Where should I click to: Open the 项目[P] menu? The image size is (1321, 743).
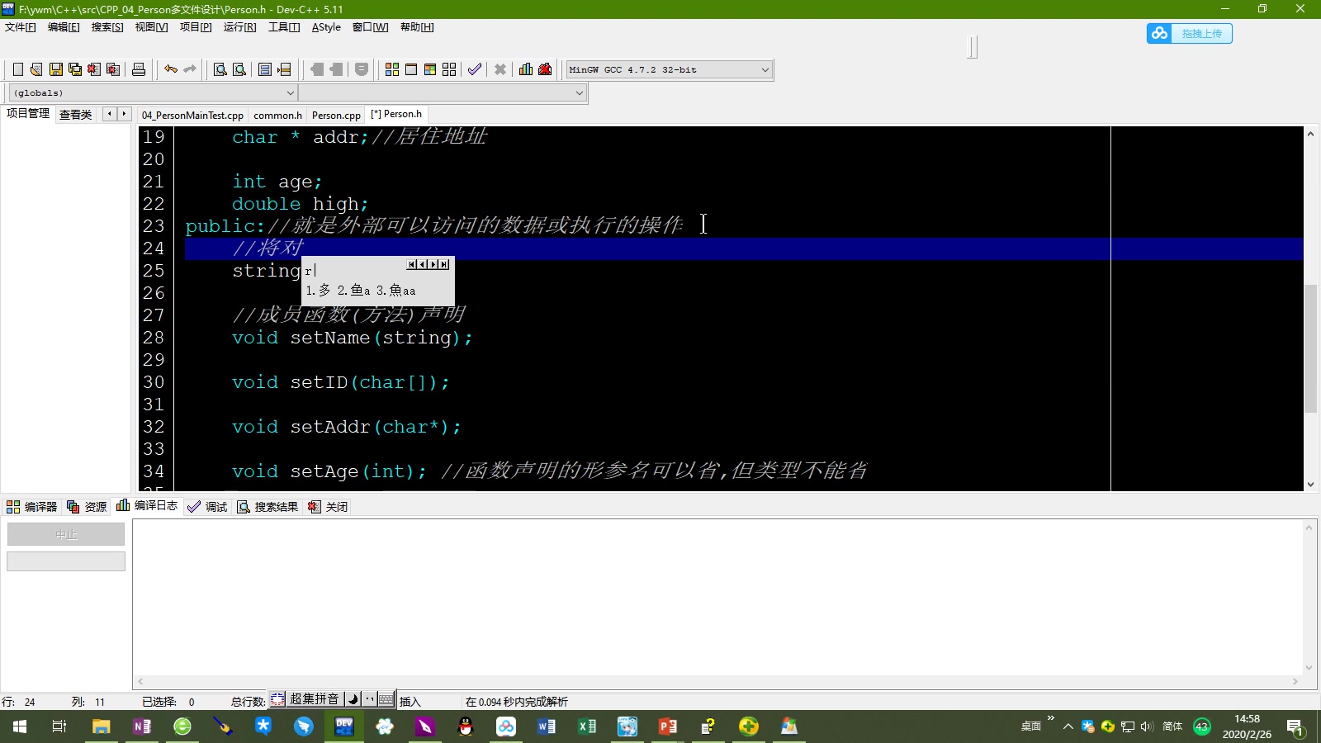196,27
